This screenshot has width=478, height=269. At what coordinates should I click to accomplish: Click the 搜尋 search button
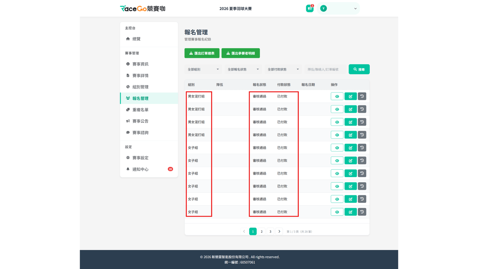(359, 69)
